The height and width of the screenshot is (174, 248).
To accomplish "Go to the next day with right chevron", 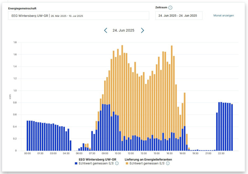I will tap(142, 30).
